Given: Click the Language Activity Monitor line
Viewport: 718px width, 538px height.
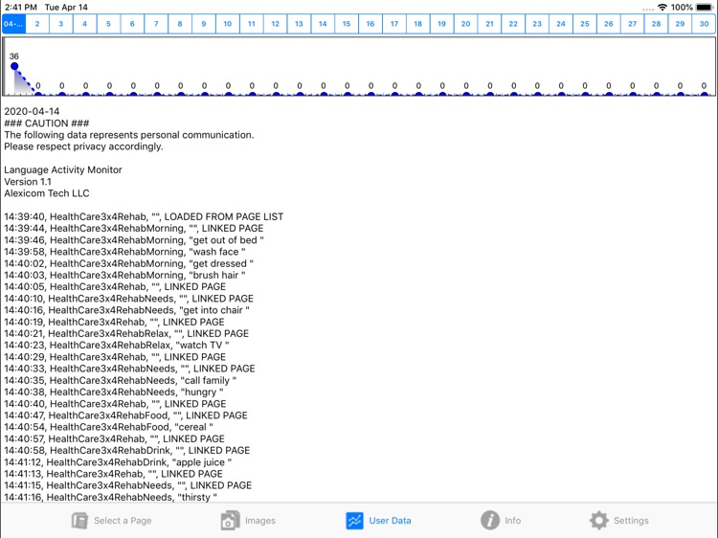Looking at the screenshot, I should [x=63, y=169].
